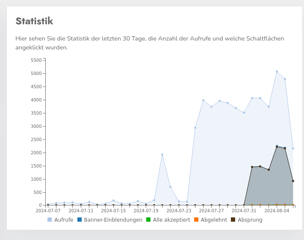Hide the Absprung series via legend label
The image size is (304, 240).
point(250,220)
